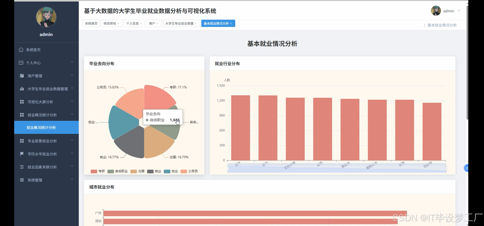Click the 基本就业情况分析 breadcrumb link
Viewport: 484px width, 226px height.
(x=442, y=25)
